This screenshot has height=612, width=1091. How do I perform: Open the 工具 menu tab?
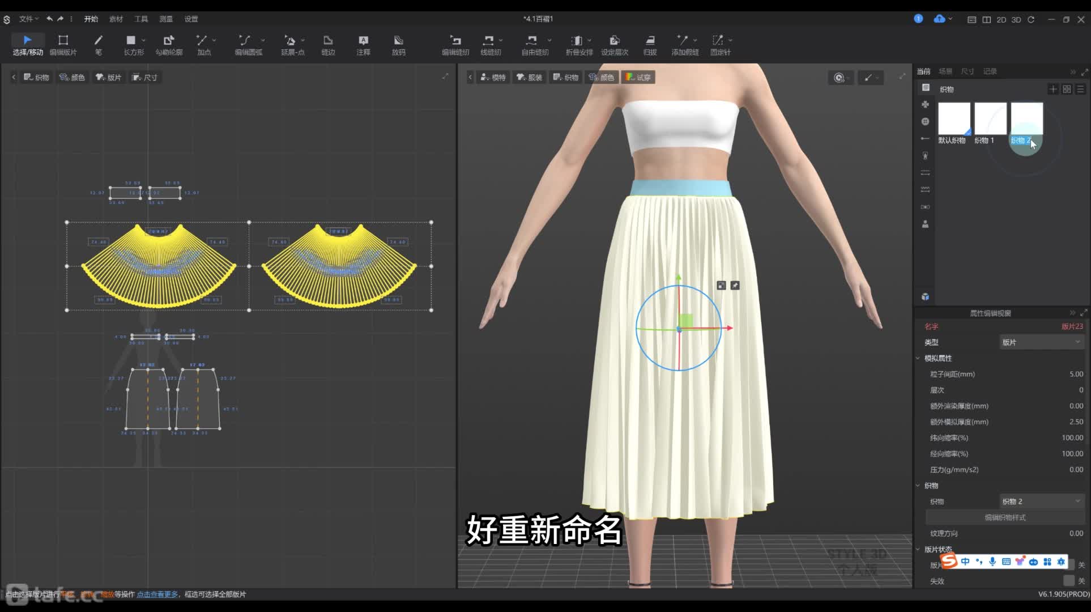tap(141, 19)
